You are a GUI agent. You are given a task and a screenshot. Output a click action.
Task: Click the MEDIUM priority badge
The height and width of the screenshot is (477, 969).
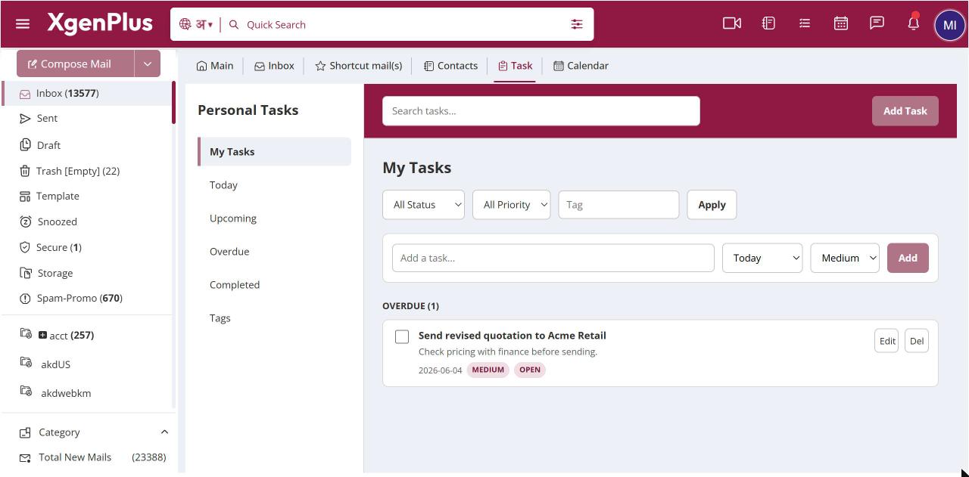(x=488, y=370)
